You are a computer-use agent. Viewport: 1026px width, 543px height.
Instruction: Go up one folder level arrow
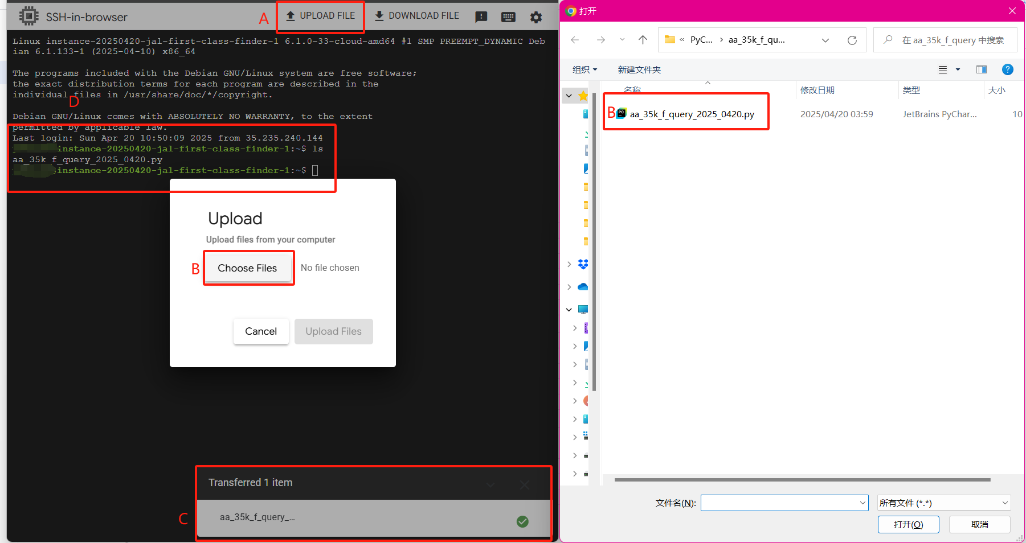click(643, 40)
